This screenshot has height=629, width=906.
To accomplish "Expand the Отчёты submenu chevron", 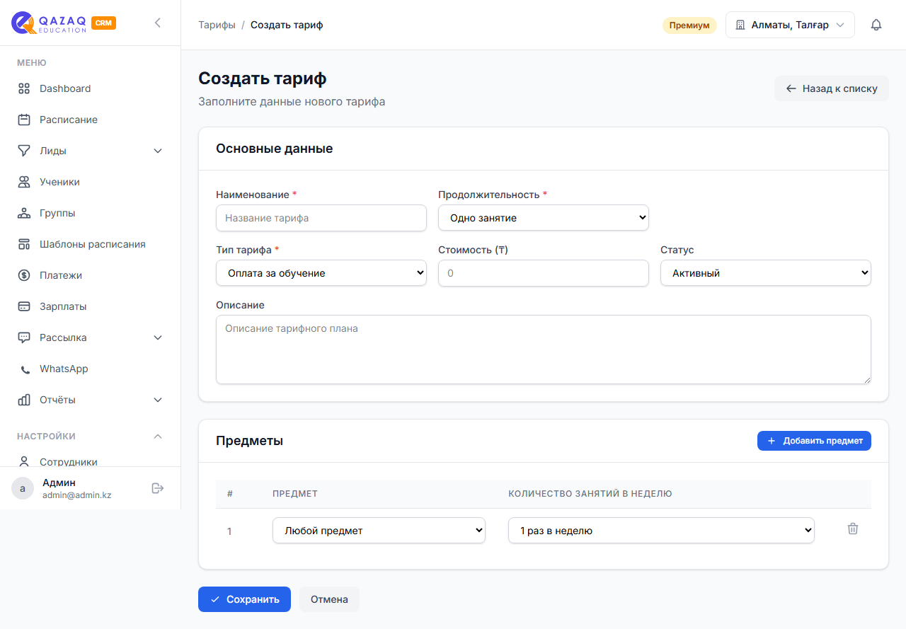I will [158, 400].
